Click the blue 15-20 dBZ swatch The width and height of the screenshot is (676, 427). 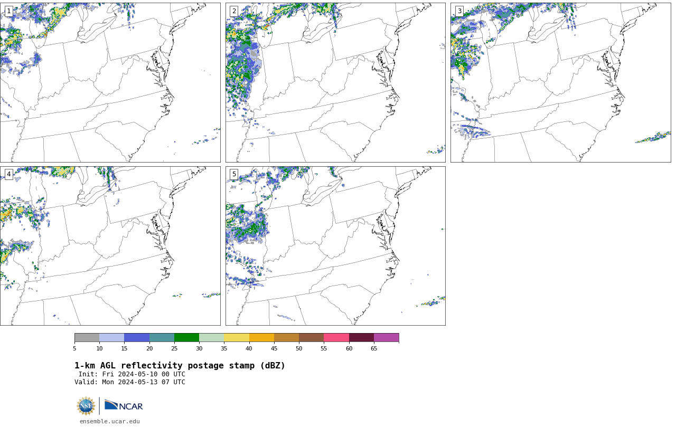coord(137,338)
